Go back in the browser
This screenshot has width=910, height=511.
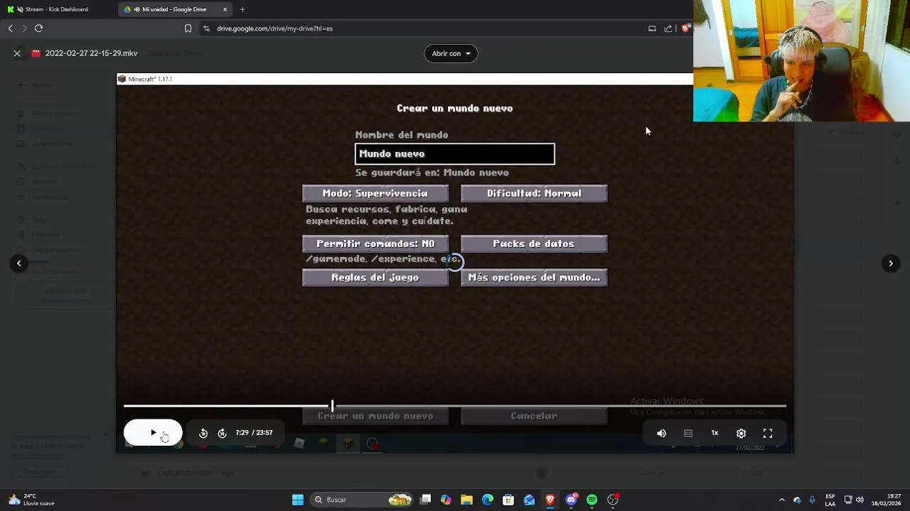(11, 28)
